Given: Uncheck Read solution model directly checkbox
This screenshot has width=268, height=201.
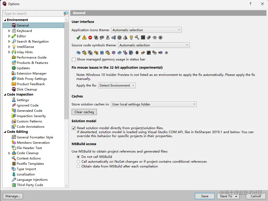Looking at the screenshot, I should tap(74, 128).
